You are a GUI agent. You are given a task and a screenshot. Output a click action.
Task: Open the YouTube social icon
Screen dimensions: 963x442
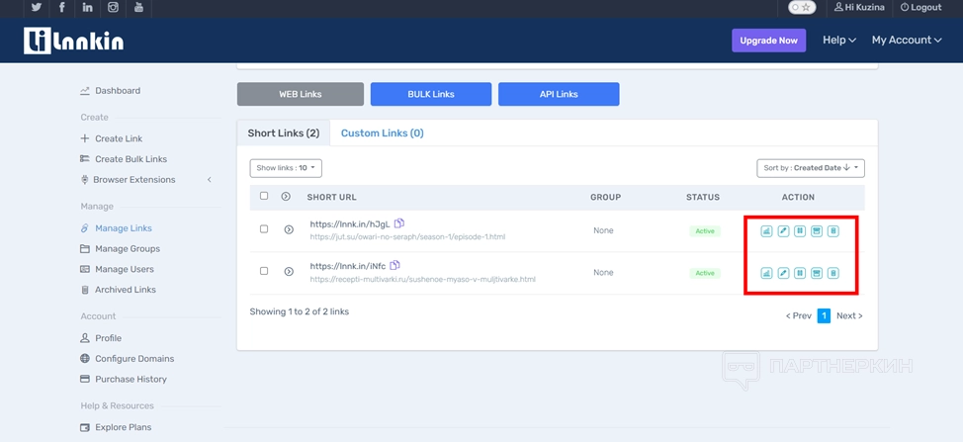coord(138,7)
